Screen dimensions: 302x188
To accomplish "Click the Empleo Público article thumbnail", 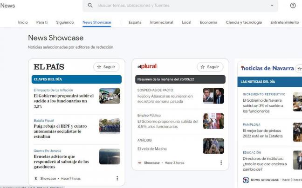I will coord(213,121).
